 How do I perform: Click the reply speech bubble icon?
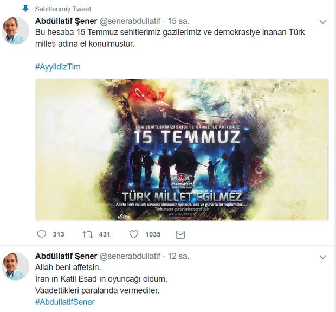point(42,234)
